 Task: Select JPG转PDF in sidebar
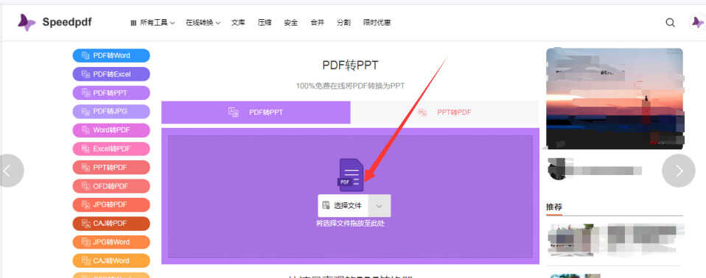coord(111,204)
